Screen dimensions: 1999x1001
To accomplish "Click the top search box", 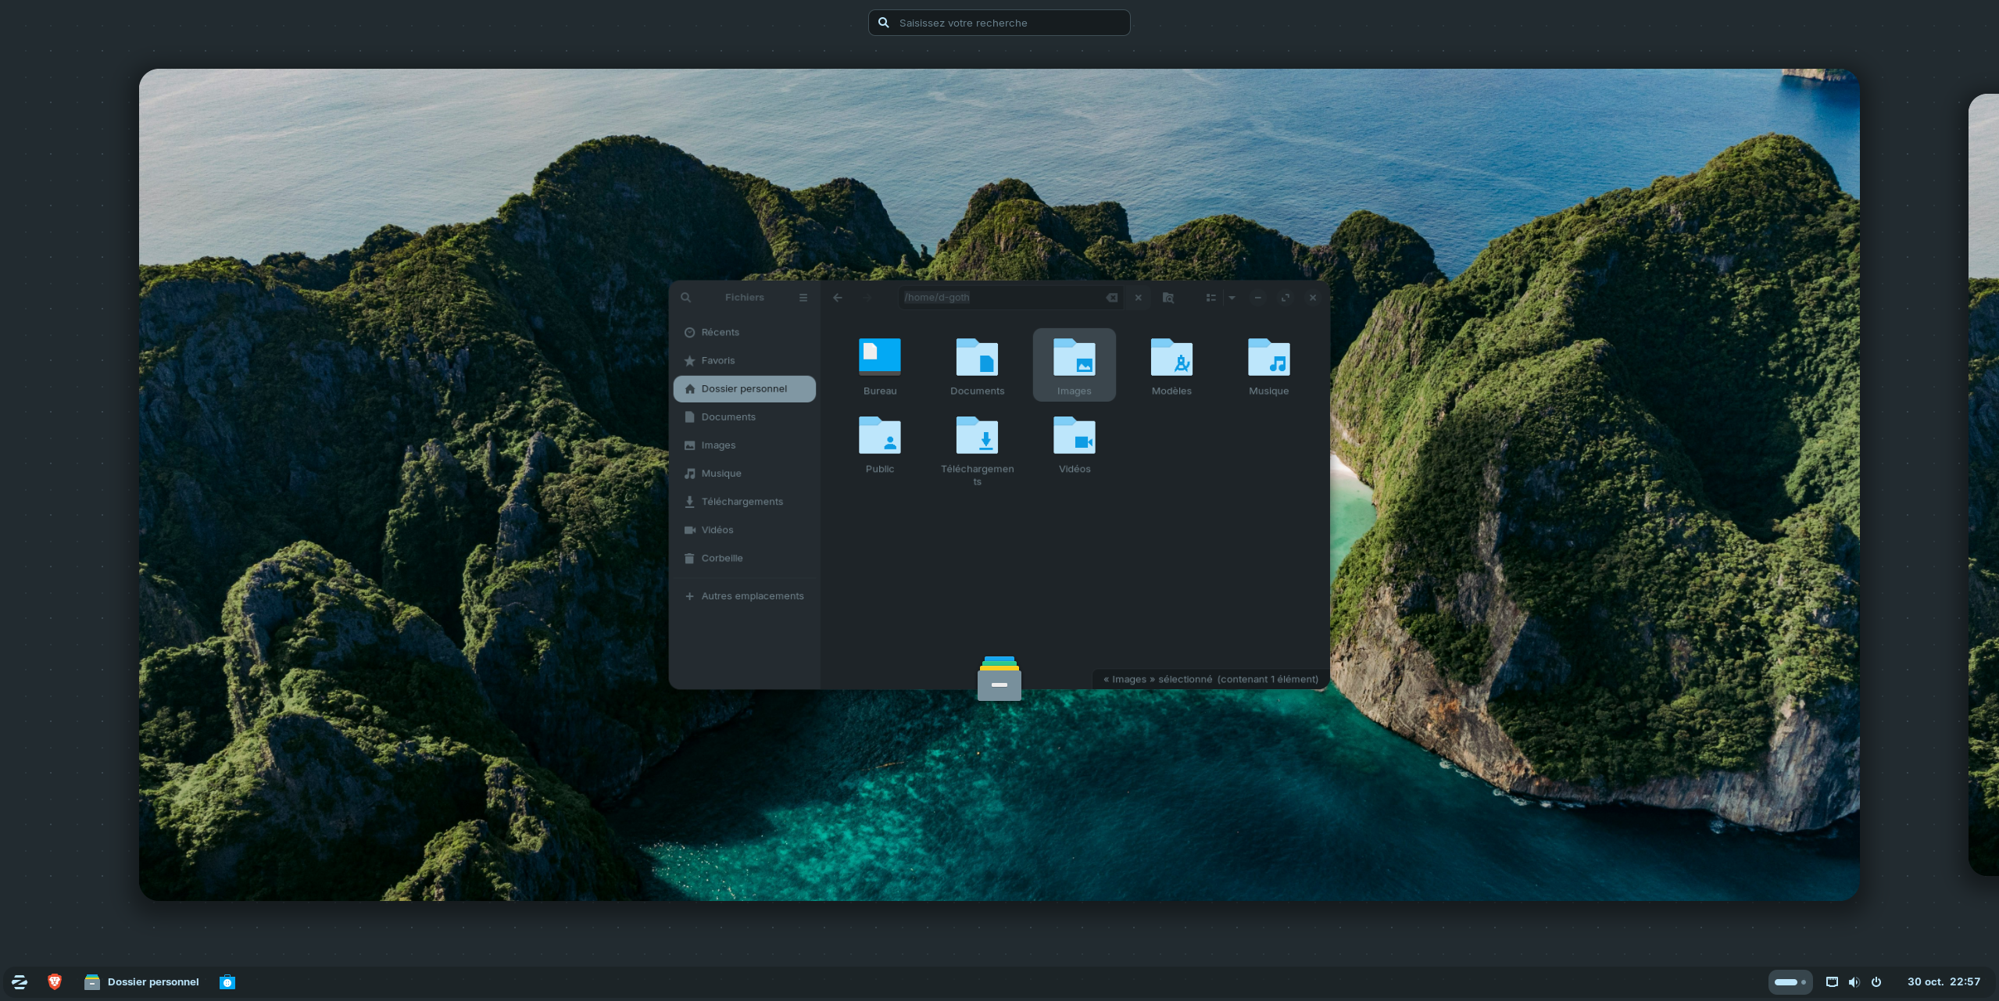I will (x=1000, y=23).
